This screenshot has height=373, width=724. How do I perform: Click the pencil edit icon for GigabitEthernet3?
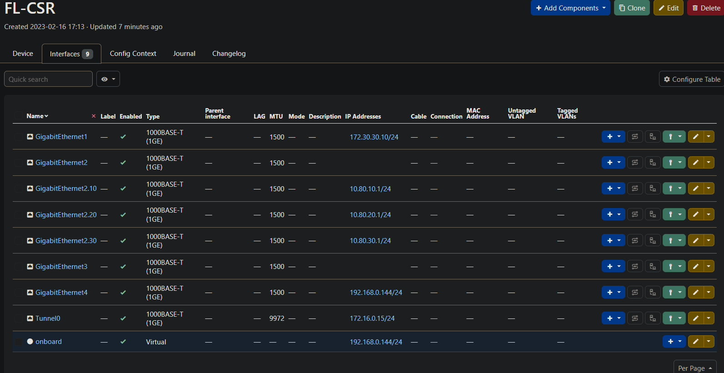(695, 266)
